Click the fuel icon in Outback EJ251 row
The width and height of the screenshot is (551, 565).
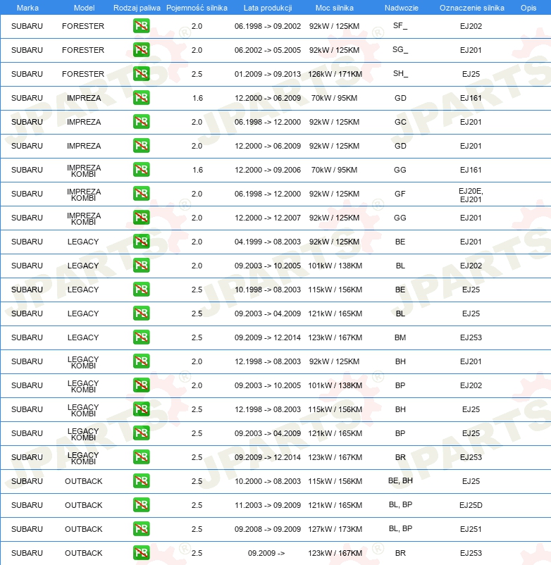pos(141,529)
